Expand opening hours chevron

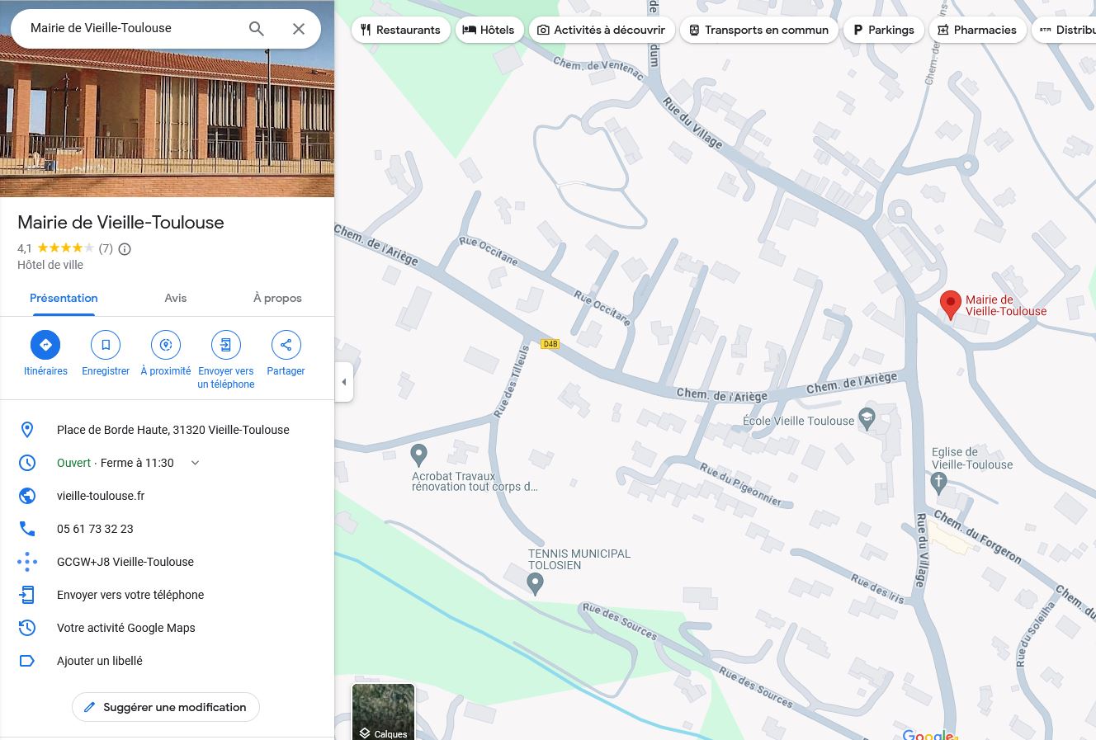(x=195, y=463)
